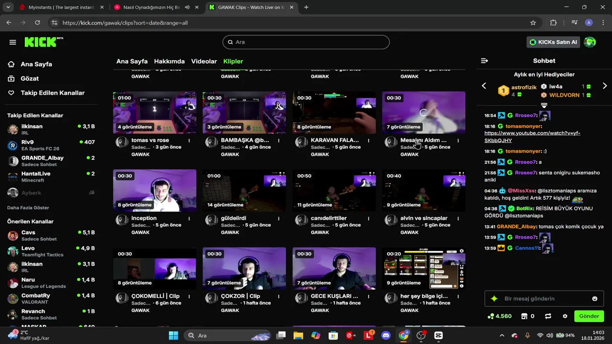Select the Klipler tab
Screen dimensions: 612x344
coord(233,61)
